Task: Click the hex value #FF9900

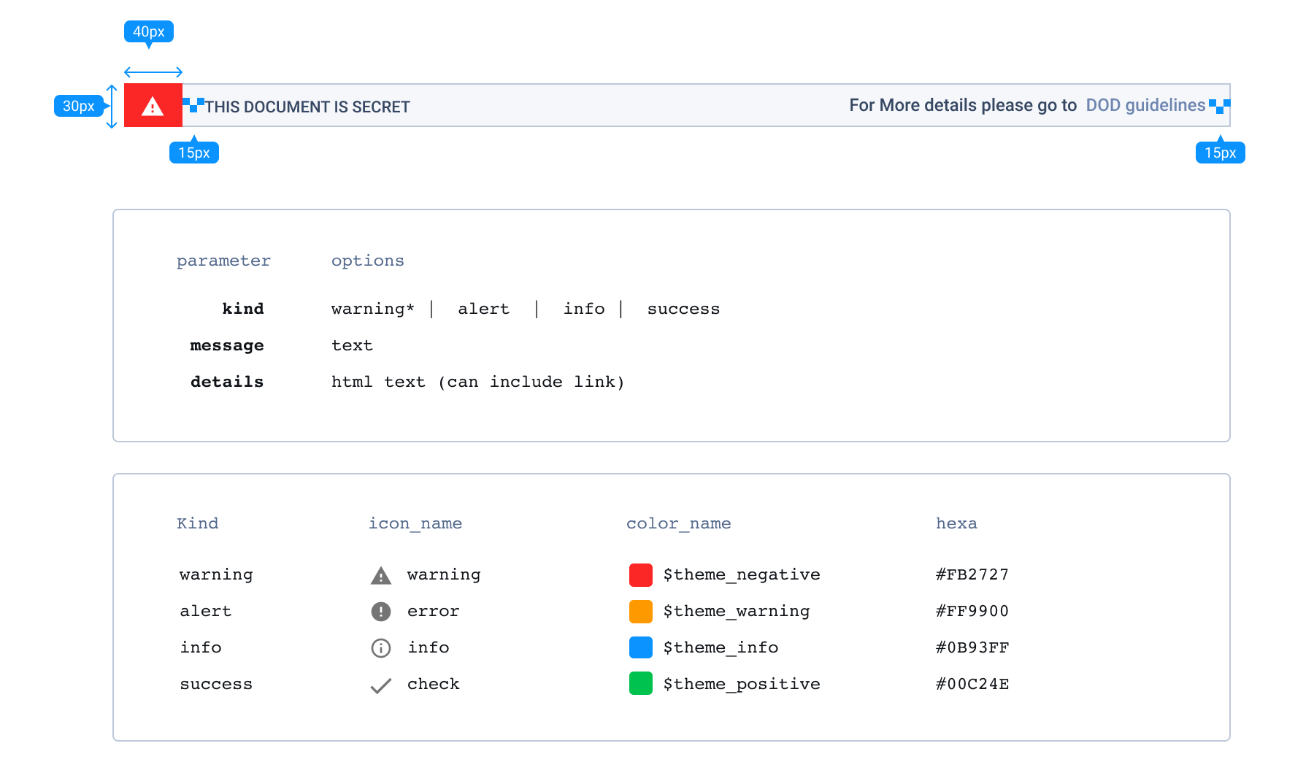Action: 972,611
